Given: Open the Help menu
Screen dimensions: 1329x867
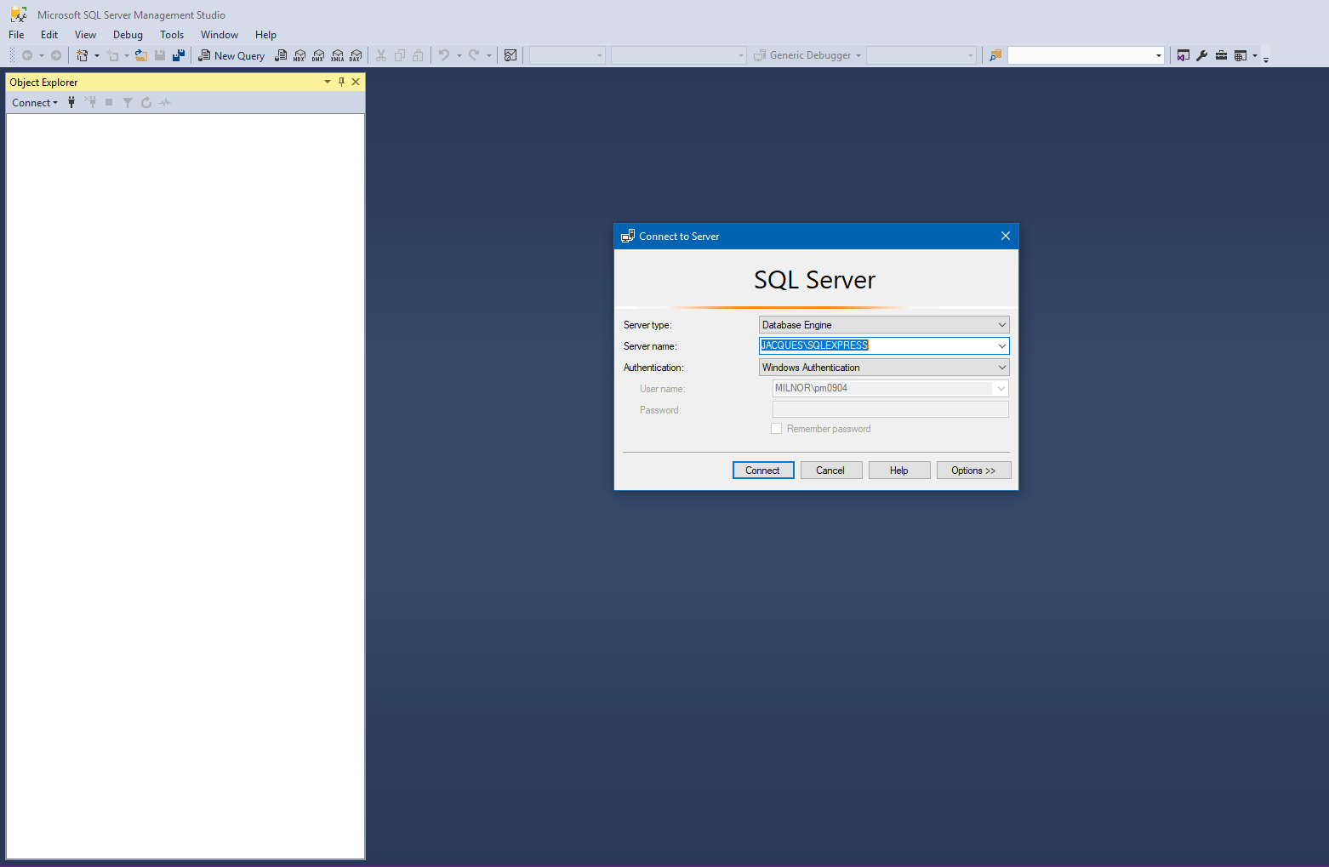Looking at the screenshot, I should pos(265,35).
